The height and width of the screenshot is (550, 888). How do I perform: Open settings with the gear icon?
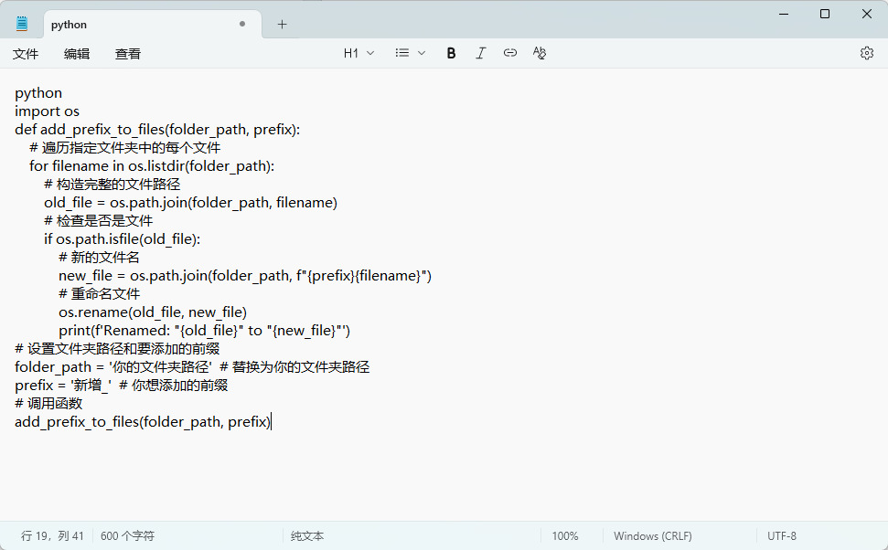coord(866,53)
